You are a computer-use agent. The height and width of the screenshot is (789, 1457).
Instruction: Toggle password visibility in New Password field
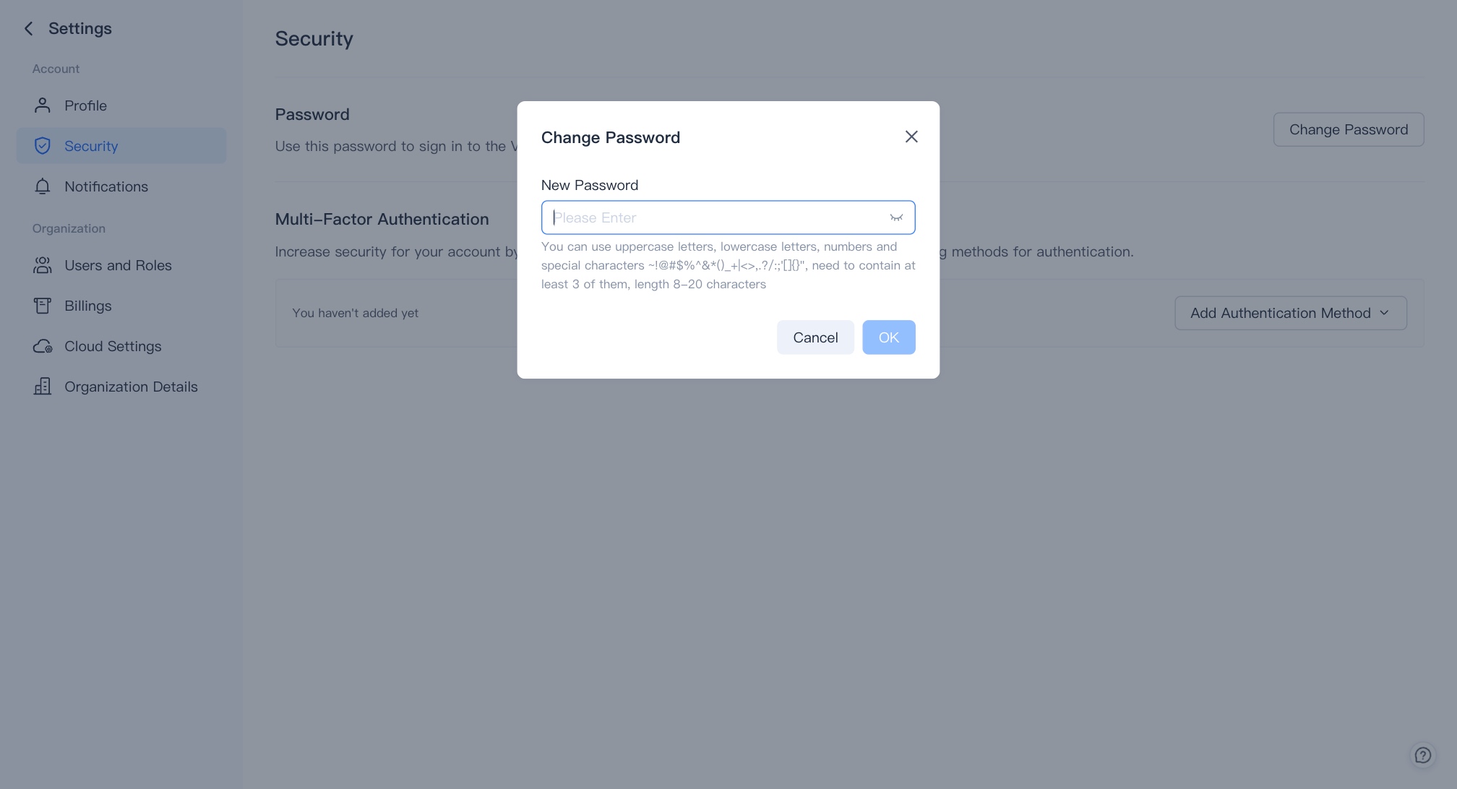[x=896, y=217]
